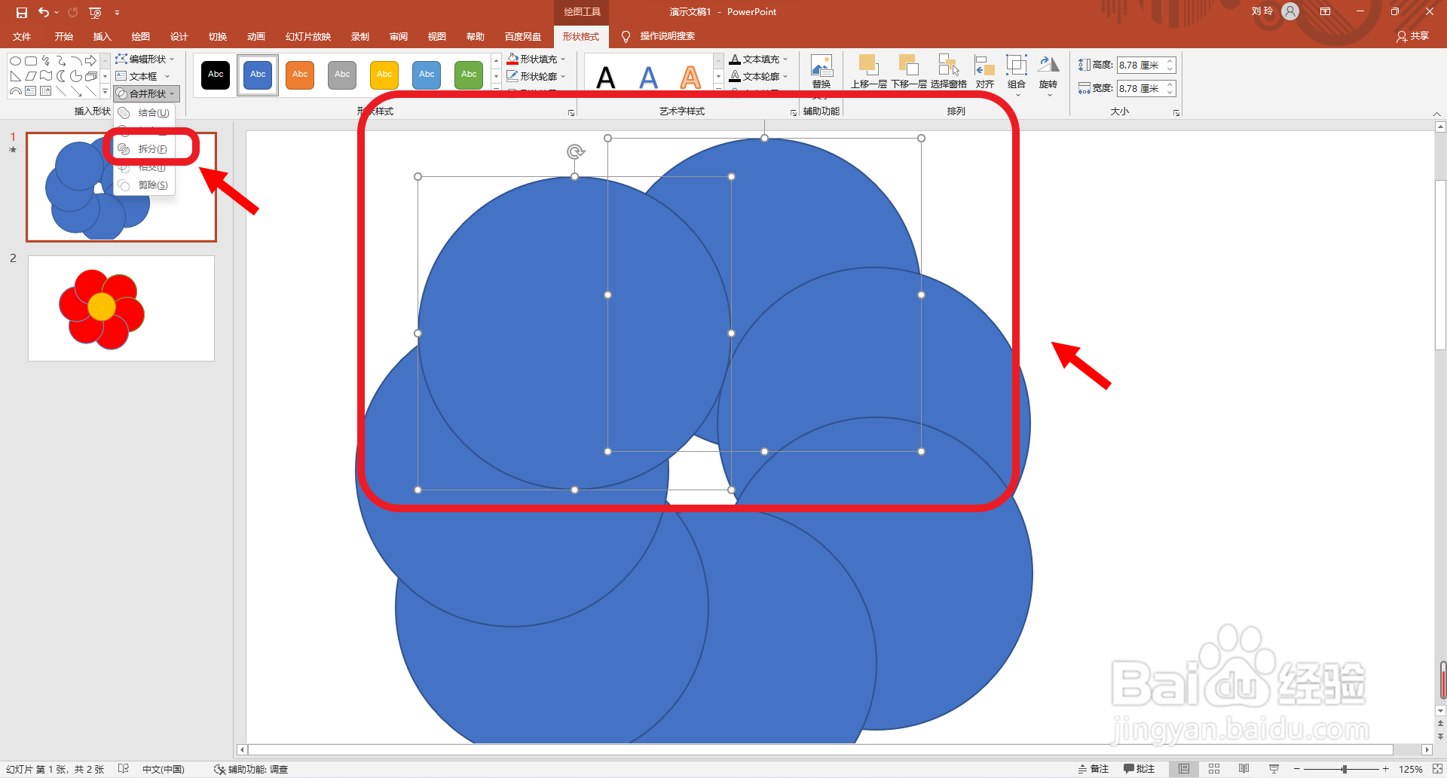Select slide 2 thumbnail with red flower

pyautogui.click(x=121, y=308)
